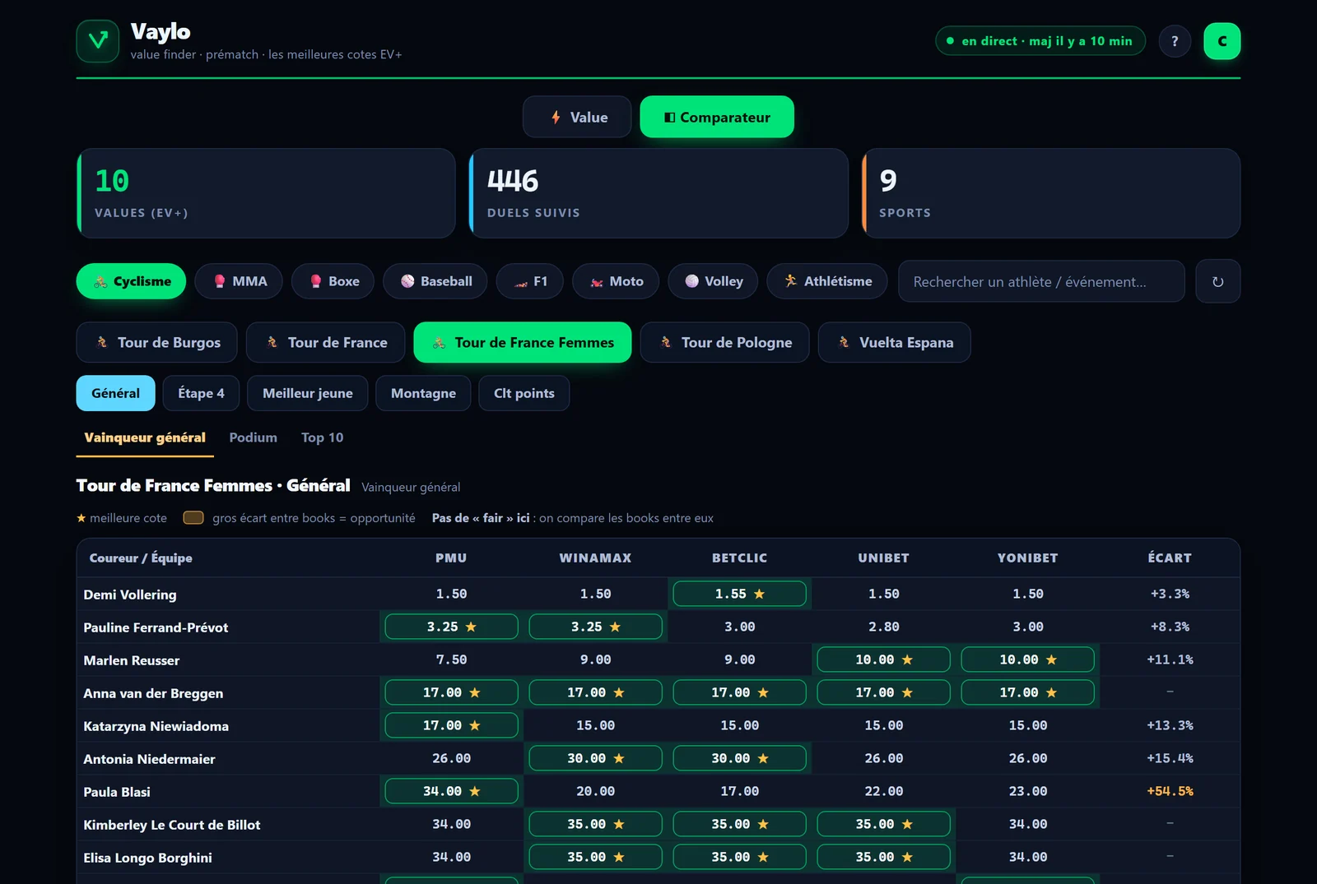Viewport: 1317px width, 884px height.
Task: Click the cyclist icon in Tour de Pologne
Action: point(666,342)
